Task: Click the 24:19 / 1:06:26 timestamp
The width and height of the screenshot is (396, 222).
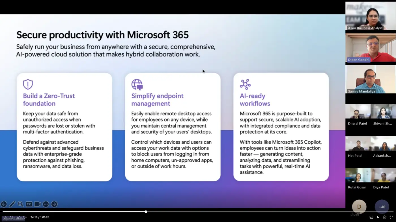Action: 40,217
